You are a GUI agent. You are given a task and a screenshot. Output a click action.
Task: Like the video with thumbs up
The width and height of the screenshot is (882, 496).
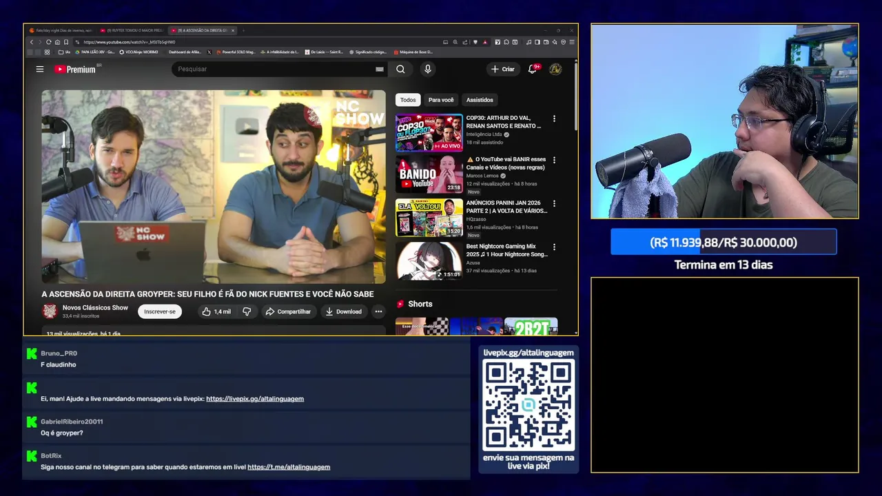pyautogui.click(x=216, y=311)
